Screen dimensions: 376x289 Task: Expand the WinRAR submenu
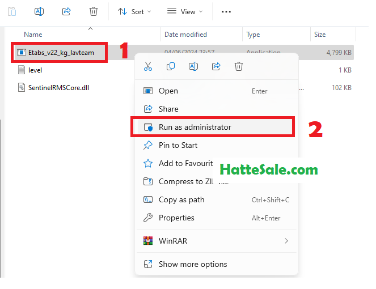coord(217,241)
